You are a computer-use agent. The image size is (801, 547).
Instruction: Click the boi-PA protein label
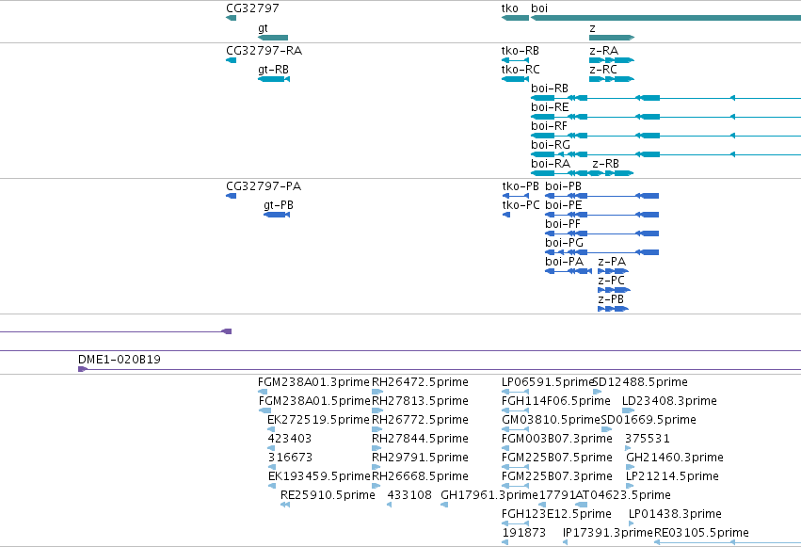tap(564, 262)
